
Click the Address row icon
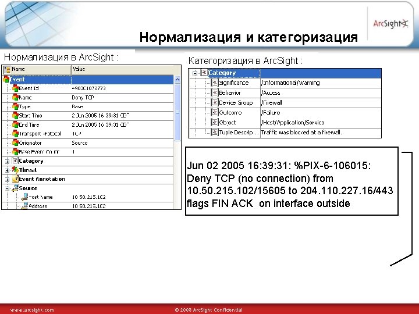24,206
